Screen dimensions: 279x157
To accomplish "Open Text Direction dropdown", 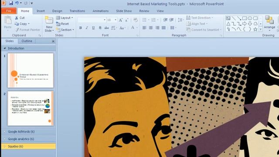I will pos(200,17).
